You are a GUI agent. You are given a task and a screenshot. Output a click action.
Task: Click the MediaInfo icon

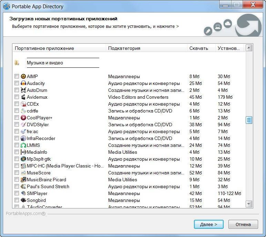coord(23,152)
